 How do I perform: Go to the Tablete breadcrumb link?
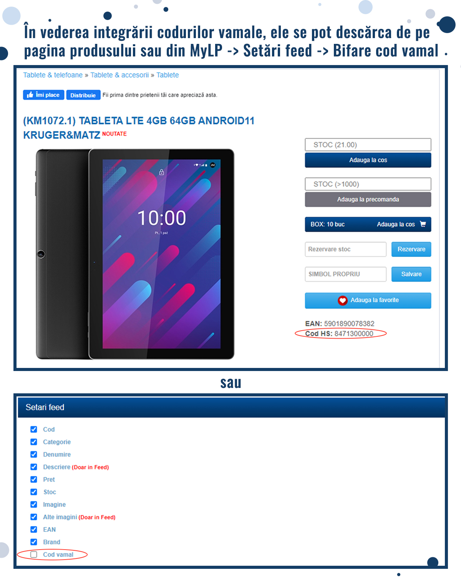point(167,75)
